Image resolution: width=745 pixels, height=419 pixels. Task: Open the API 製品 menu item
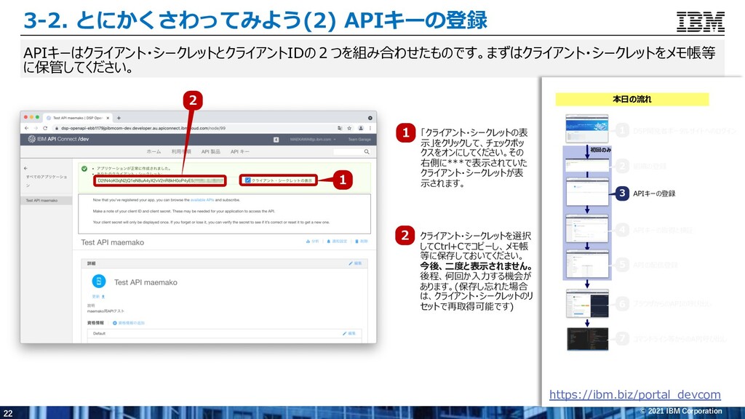[210, 151]
